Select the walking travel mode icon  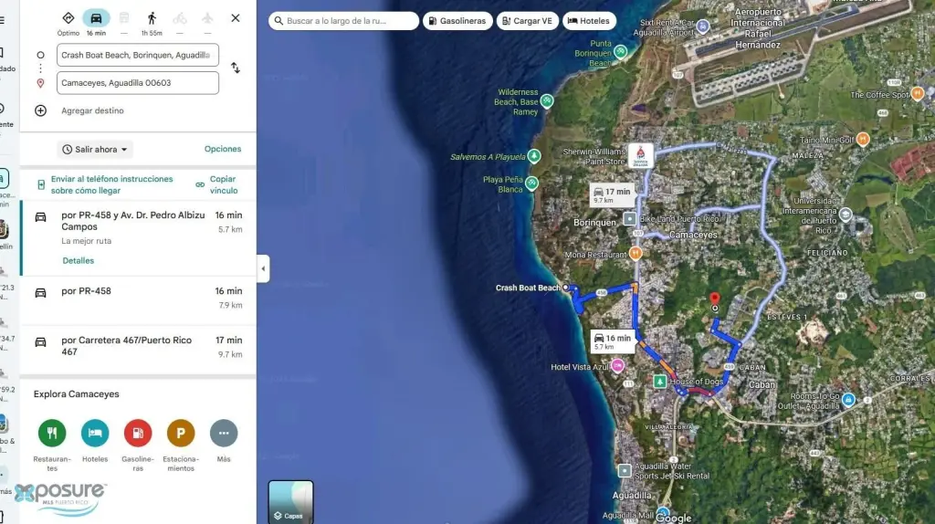pos(152,18)
